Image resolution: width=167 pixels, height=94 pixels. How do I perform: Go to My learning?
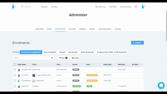100,7
